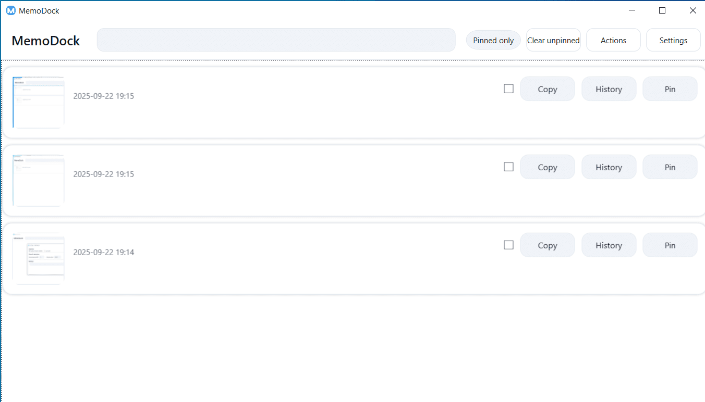Open the second clip thumbnail from 19:15
The height and width of the screenshot is (402, 705).
coord(39,181)
